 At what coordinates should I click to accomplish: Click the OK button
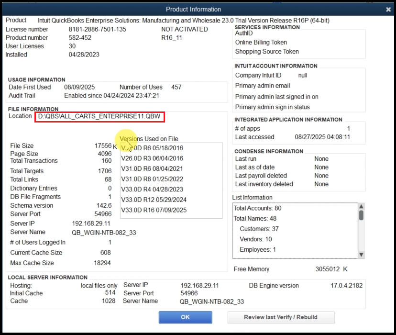tap(185, 317)
